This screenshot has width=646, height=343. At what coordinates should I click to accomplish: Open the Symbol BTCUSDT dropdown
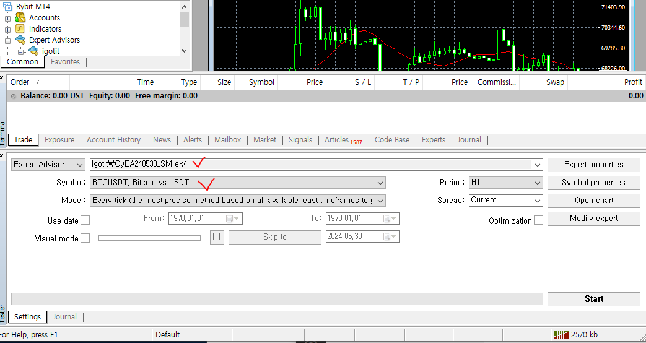coord(380,183)
